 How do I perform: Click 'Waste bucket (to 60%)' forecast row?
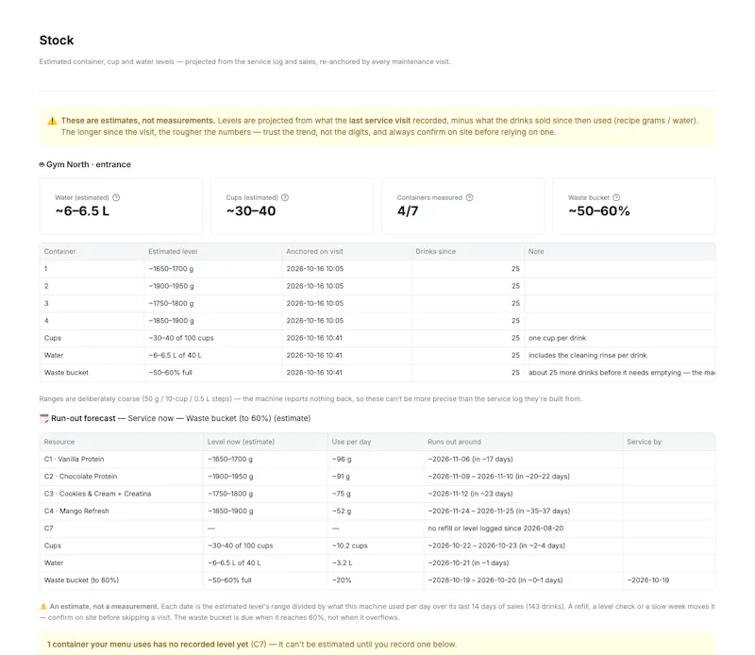click(x=377, y=580)
